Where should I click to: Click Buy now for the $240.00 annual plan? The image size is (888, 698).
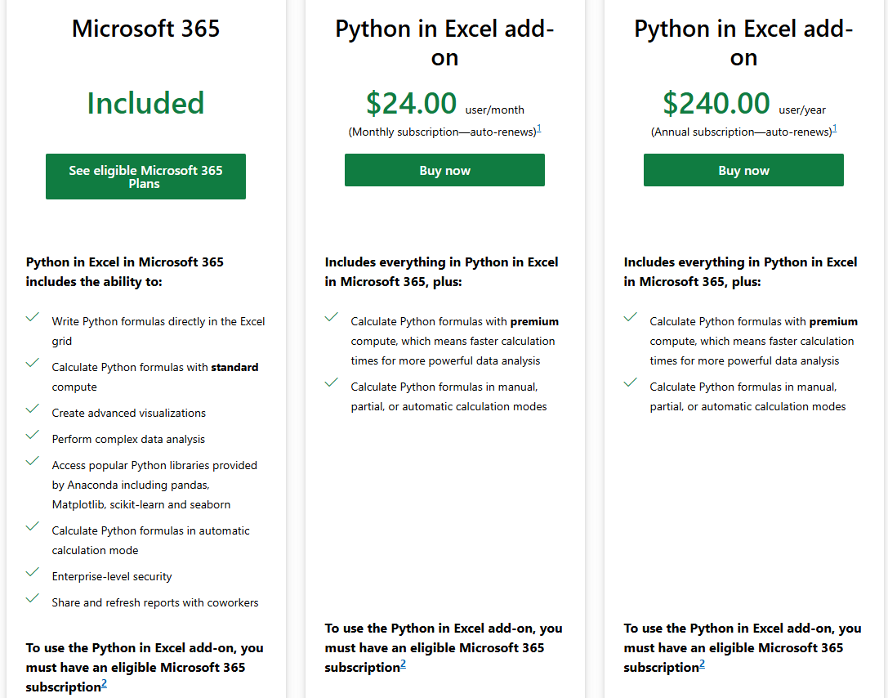pyautogui.click(x=743, y=170)
